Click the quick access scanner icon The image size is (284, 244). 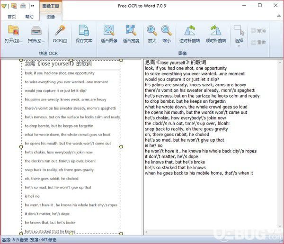(23, 6)
